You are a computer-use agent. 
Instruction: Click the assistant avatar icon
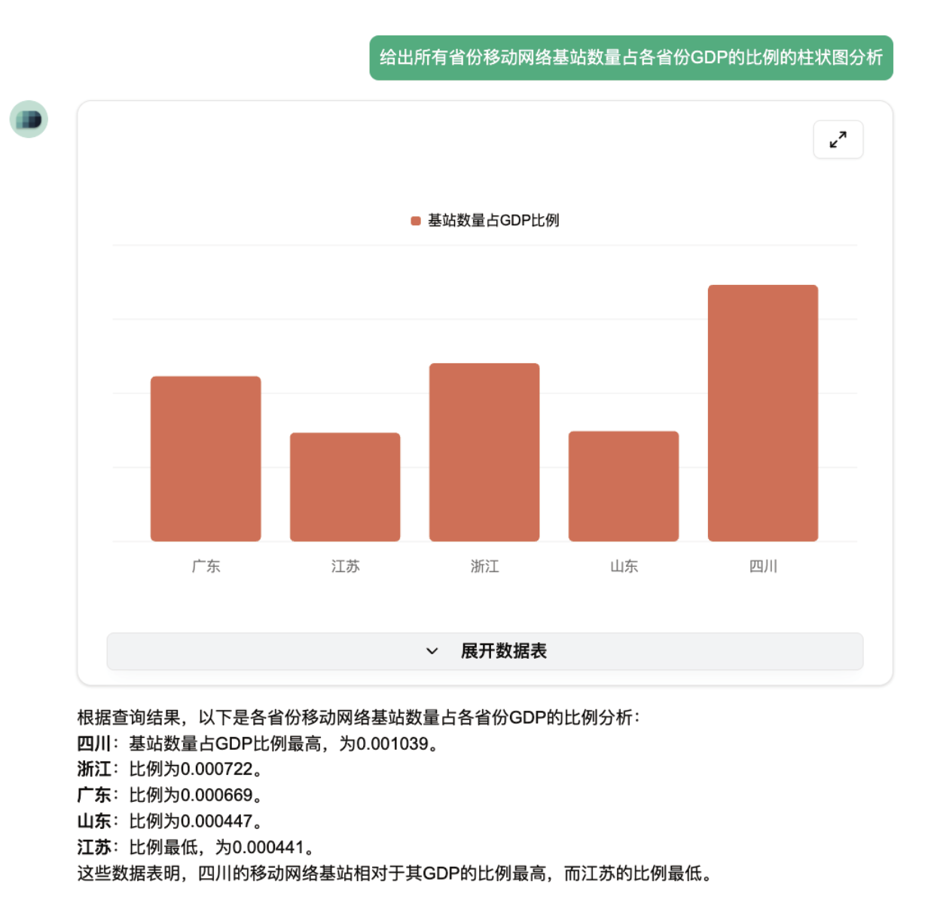29,119
